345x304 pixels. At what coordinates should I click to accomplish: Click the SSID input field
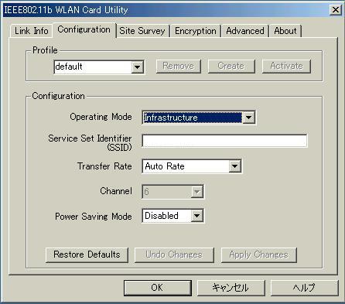point(224,141)
